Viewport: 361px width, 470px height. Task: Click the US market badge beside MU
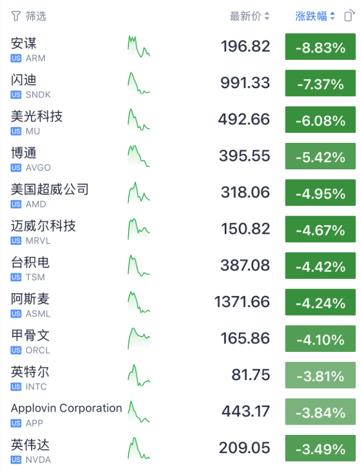[x=16, y=131]
